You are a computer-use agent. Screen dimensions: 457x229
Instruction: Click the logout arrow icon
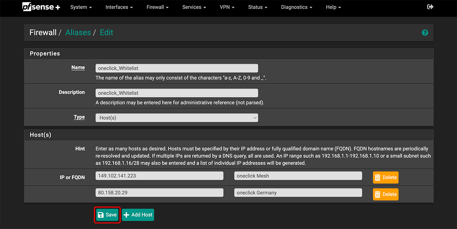430,7
